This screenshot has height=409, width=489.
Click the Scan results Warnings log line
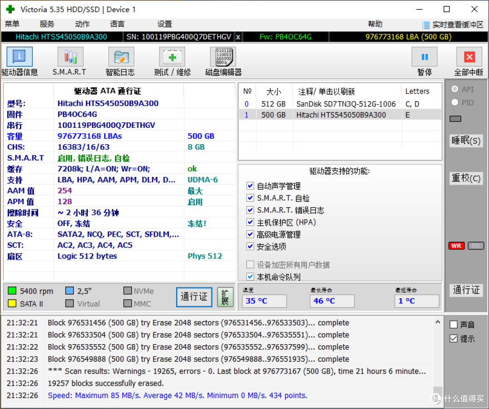click(237, 371)
